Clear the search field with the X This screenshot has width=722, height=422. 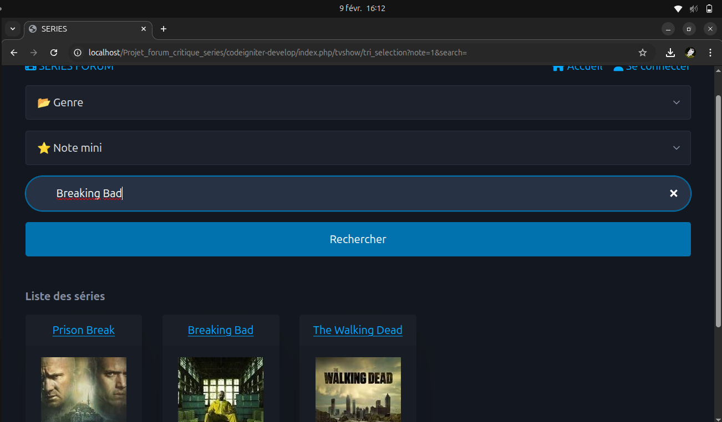point(673,193)
